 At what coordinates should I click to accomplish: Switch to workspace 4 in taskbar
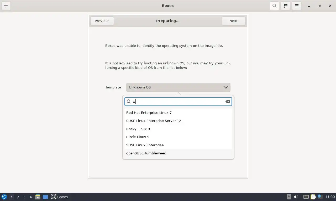click(x=30, y=197)
